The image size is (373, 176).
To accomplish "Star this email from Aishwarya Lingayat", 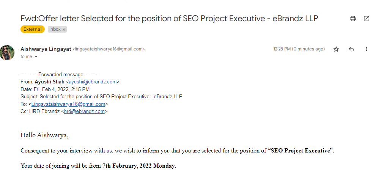I will [x=336, y=49].
